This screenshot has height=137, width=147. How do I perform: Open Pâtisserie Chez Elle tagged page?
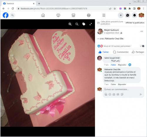(x=114, y=39)
